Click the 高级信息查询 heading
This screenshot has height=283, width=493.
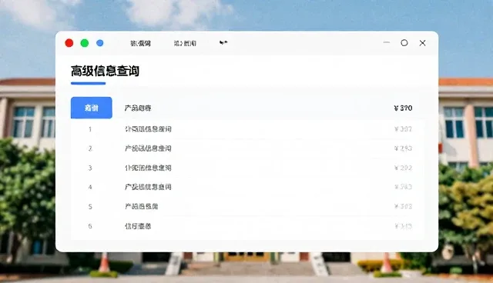[105, 71]
